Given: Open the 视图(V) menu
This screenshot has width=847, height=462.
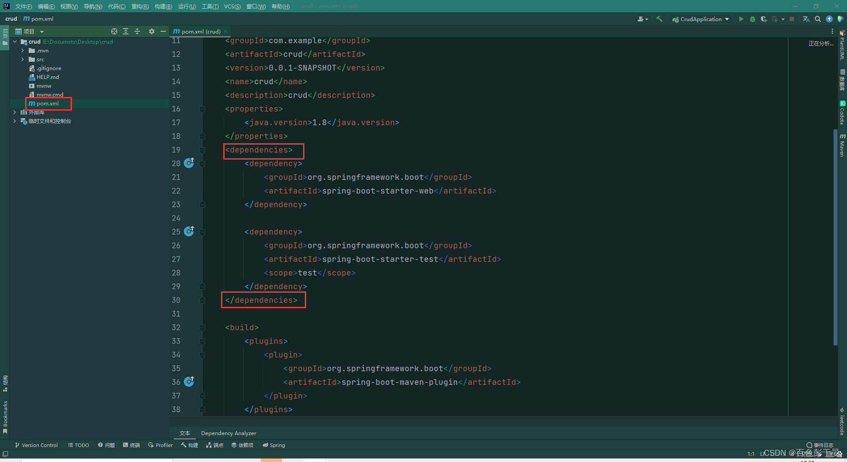Looking at the screenshot, I should point(69,6).
